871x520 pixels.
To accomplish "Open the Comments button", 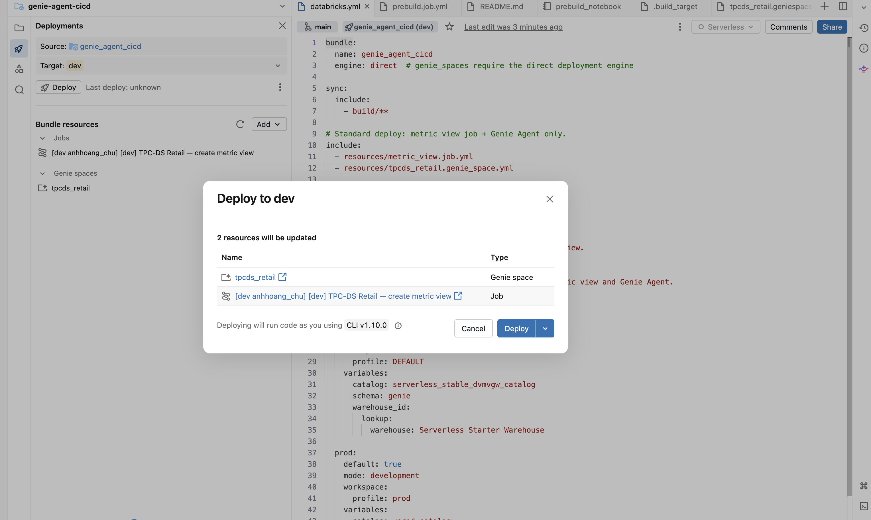I will click(788, 27).
